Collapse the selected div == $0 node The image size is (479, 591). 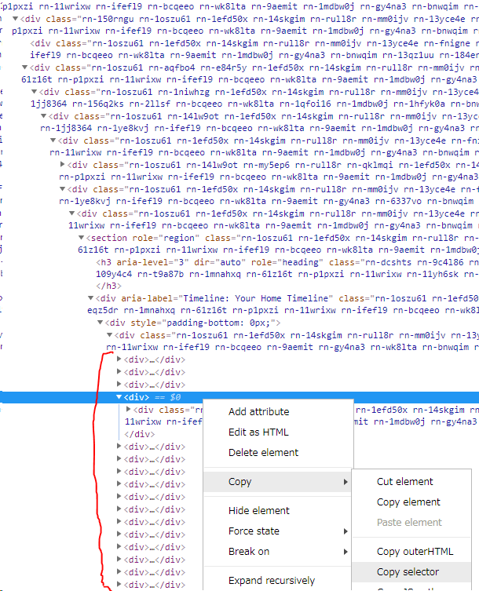coord(119,397)
